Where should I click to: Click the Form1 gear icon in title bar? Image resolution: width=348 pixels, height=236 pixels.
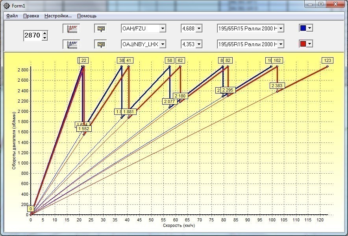click(6, 4)
